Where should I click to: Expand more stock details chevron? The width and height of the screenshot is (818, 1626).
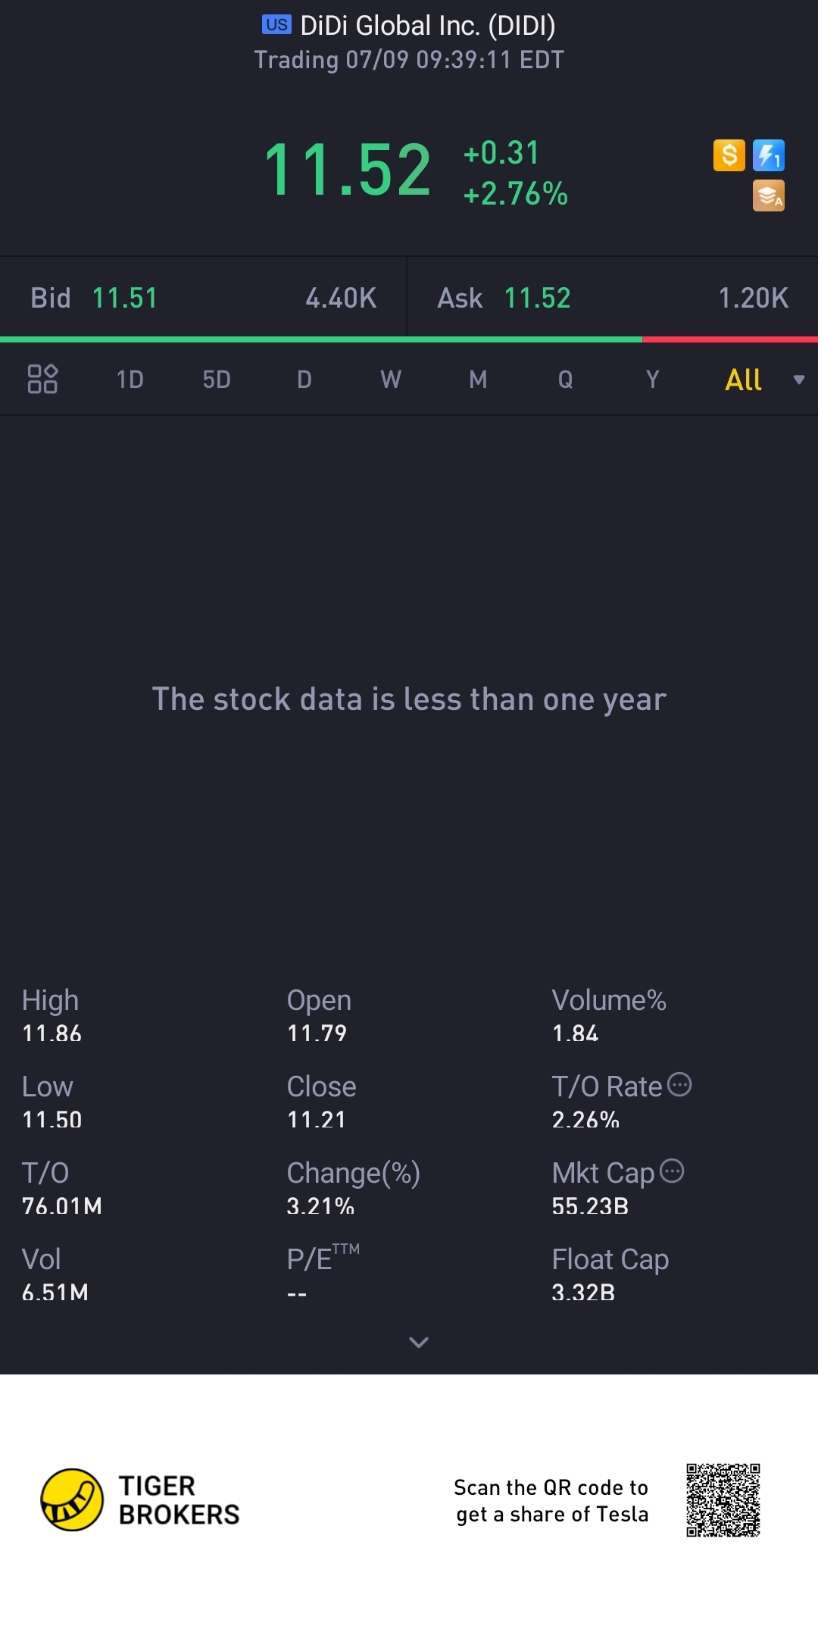tap(419, 1343)
